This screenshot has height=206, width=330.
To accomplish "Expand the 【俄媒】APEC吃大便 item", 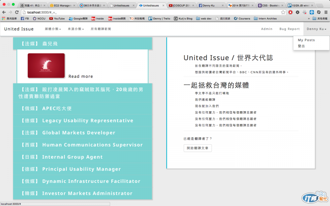I will [x=82, y=108].
